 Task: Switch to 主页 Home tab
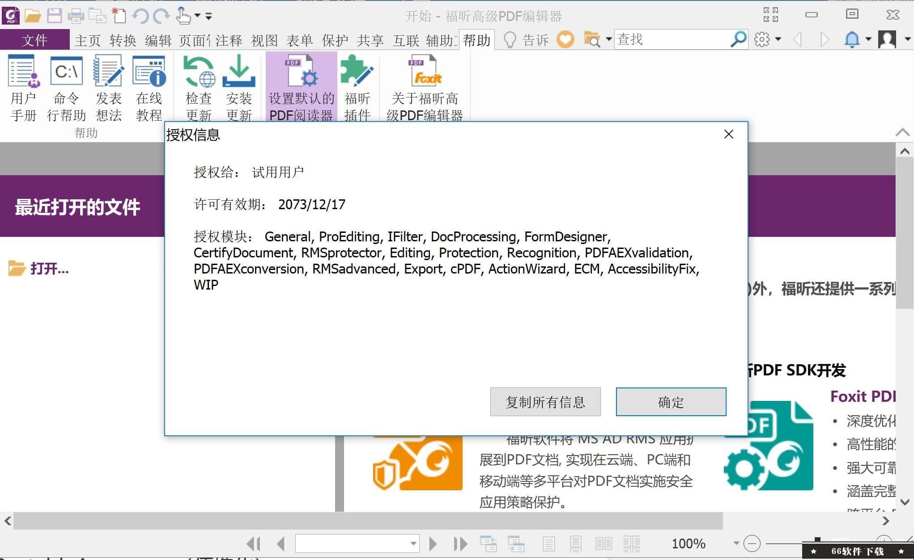click(x=88, y=40)
